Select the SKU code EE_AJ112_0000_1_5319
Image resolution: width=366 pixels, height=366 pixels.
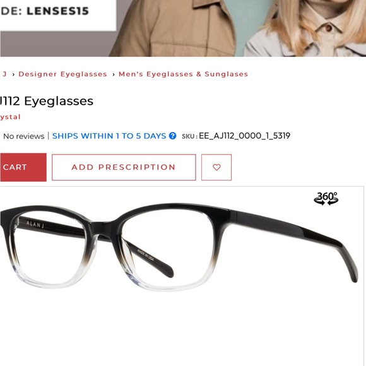[244, 136]
